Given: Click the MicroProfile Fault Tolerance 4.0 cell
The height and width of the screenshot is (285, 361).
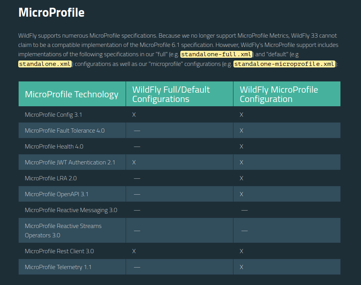Looking at the screenshot, I should 65,131.
